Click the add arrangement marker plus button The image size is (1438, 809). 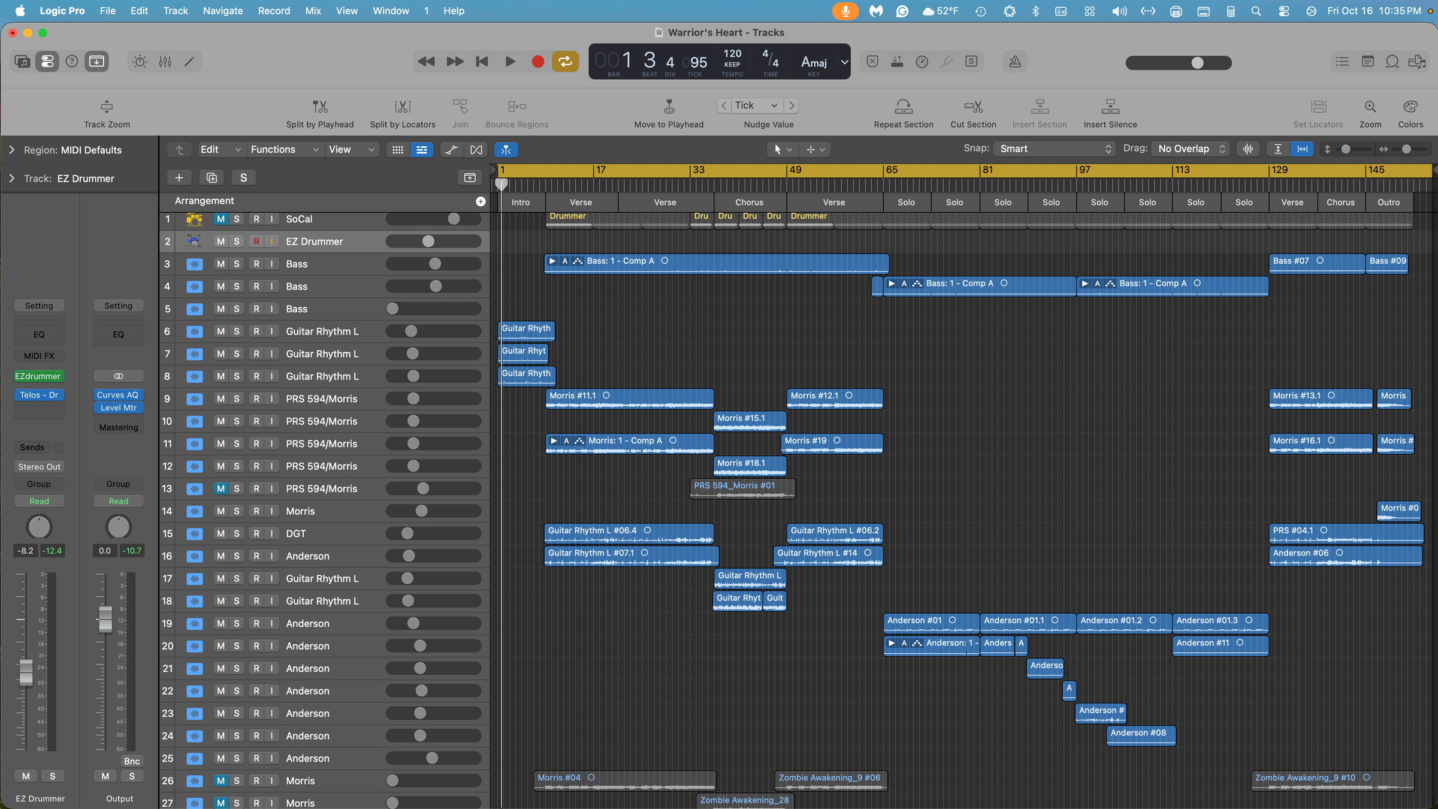click(x=481, y=201)
